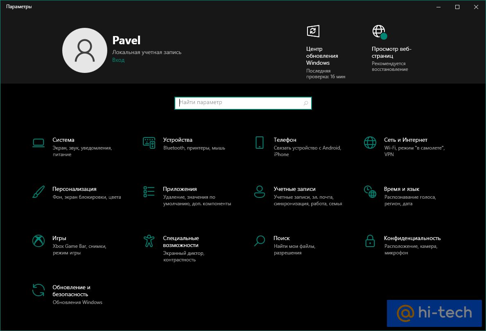Open the Специальные возможности category title

pyautogui.click(x=181, y=242)
